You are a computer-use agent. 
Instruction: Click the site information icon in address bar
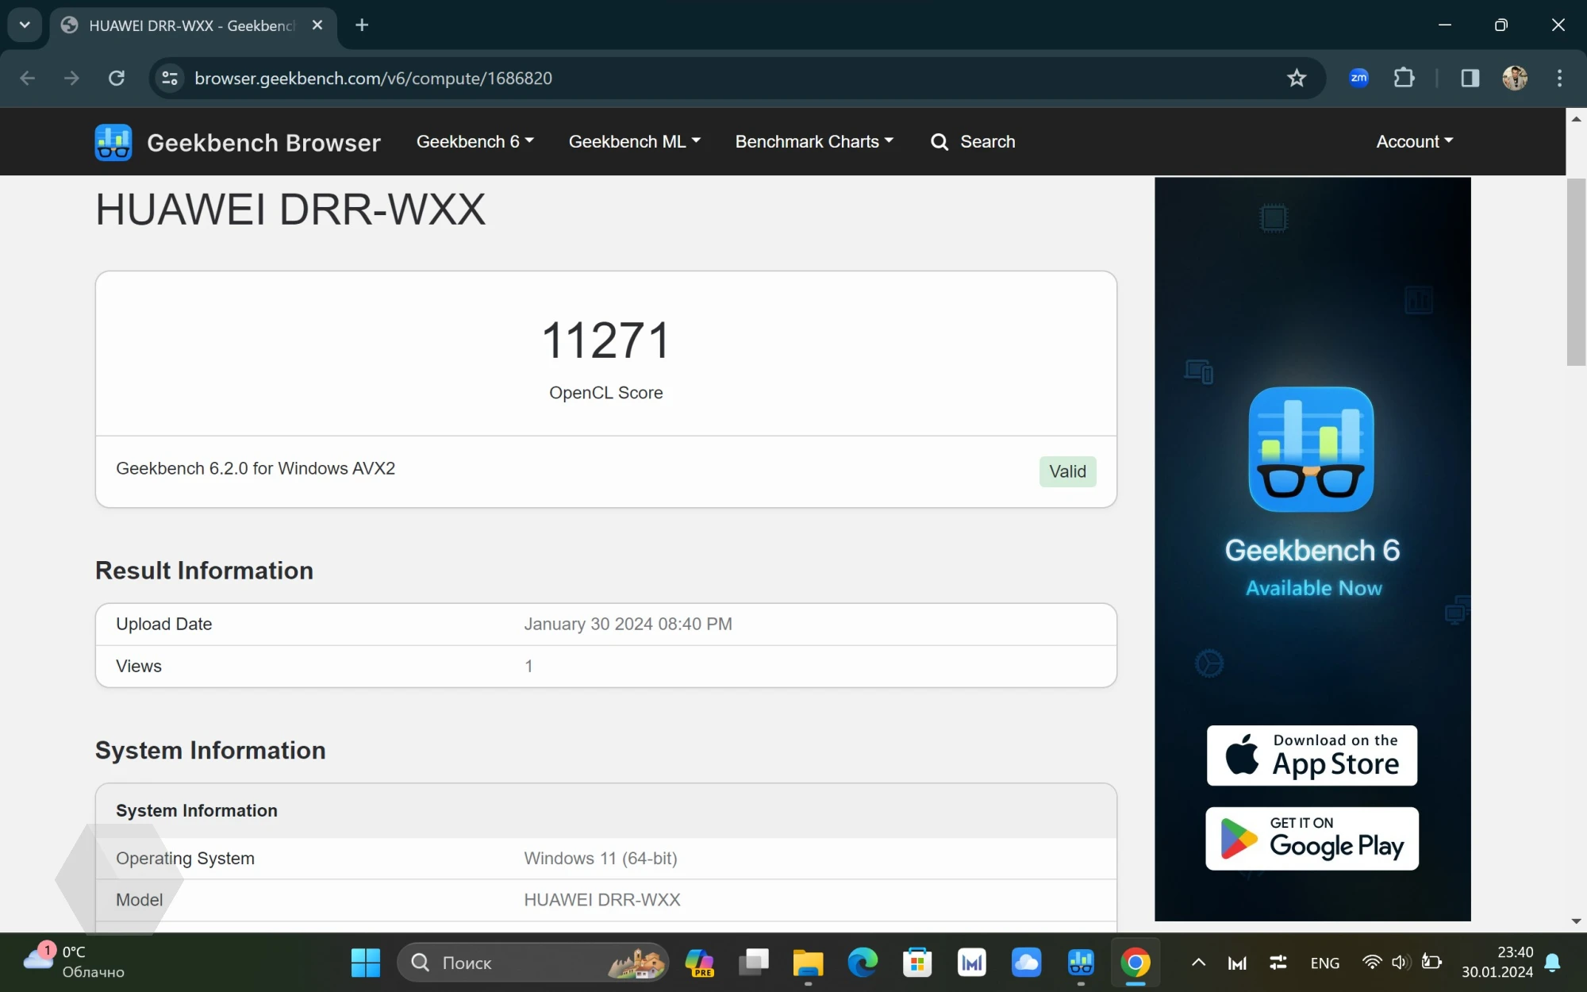pyautogui.click(x=169, y=78)
